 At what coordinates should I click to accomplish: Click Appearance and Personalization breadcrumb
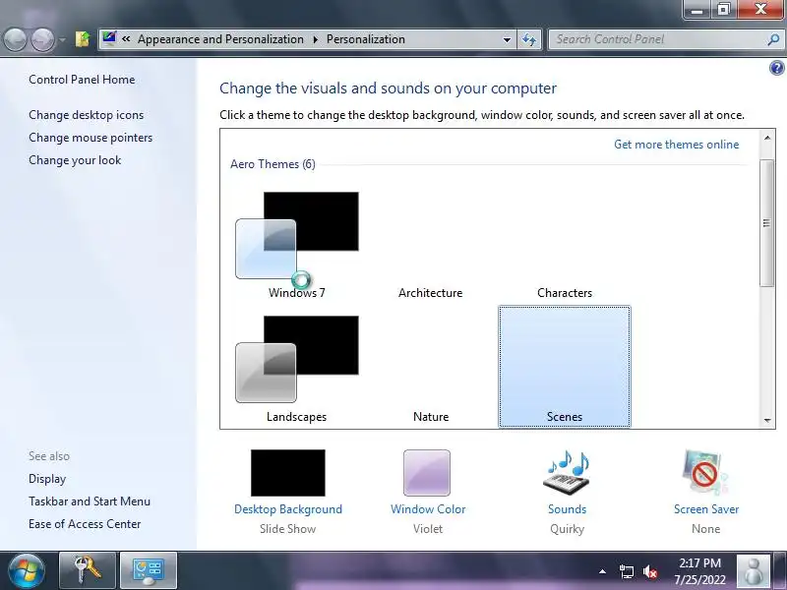220,39
